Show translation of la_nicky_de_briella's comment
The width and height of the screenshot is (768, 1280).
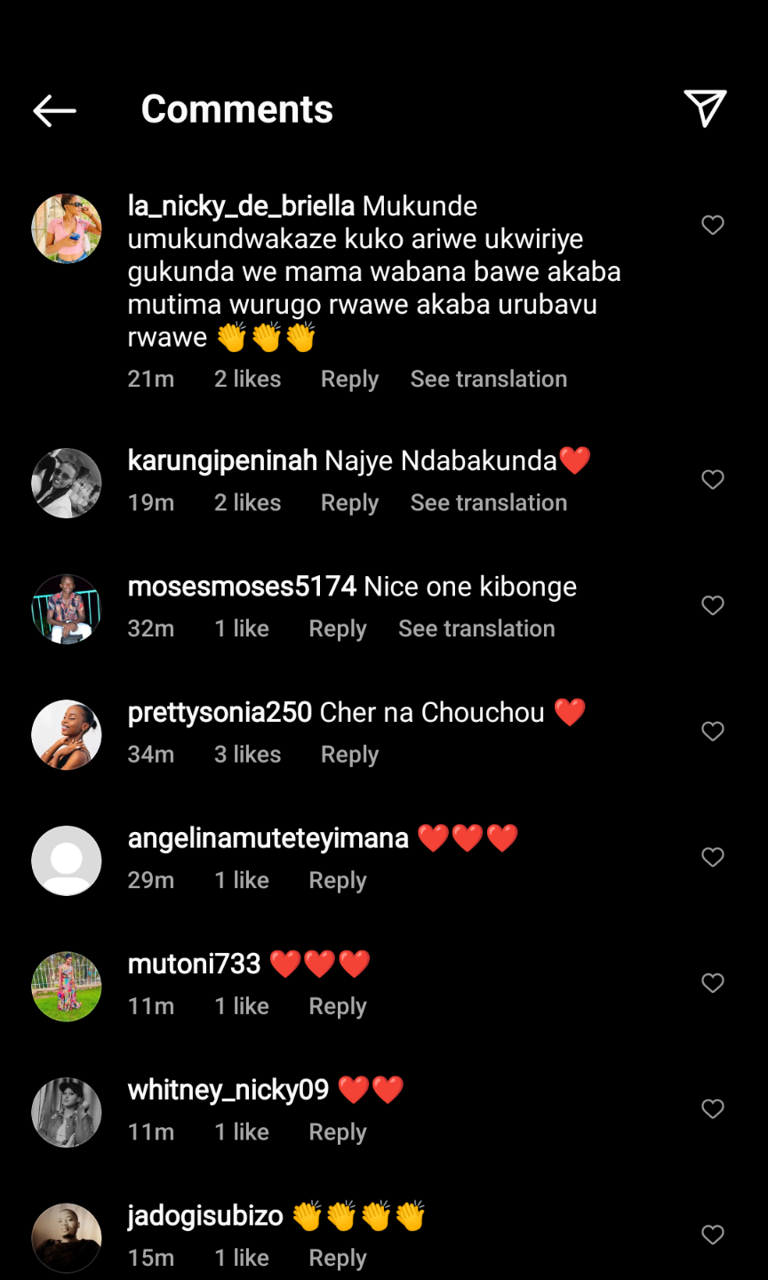pyautogui.click(x=488, y=379)
